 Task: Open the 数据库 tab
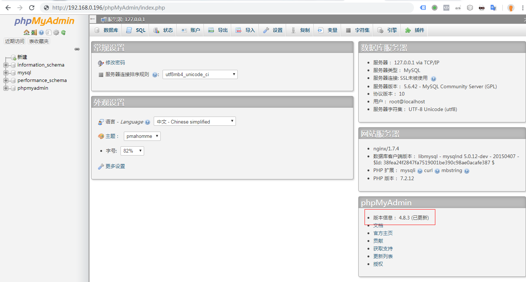point(106,30)
